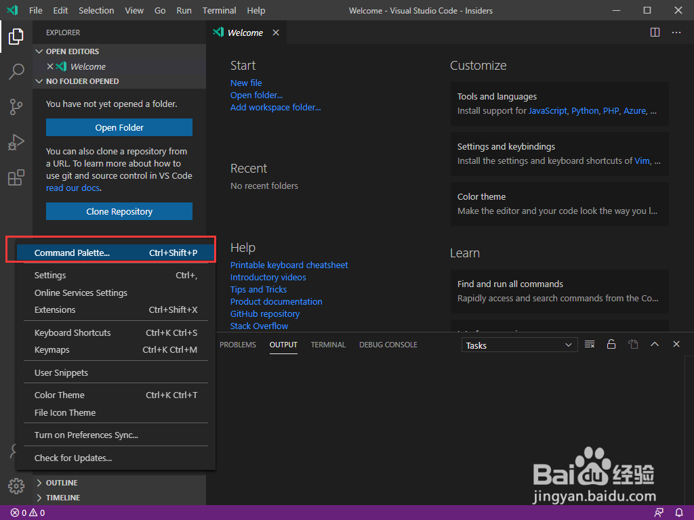
Task: Open Find and run all commands card
Action: coord(559,291)
